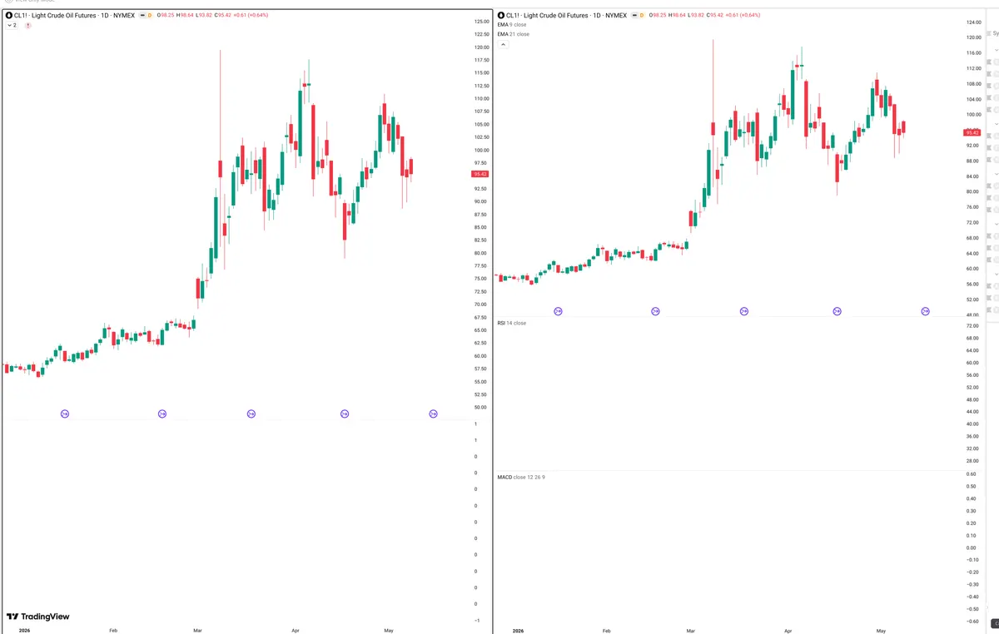Screen dimensions: 999x634
Task: Select right chart event marker under mid-February
Action: (x=654, y=311)
